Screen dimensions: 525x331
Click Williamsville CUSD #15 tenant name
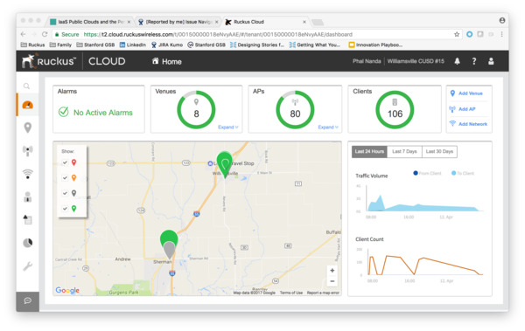pyautogui.click(x=416, y=61)
